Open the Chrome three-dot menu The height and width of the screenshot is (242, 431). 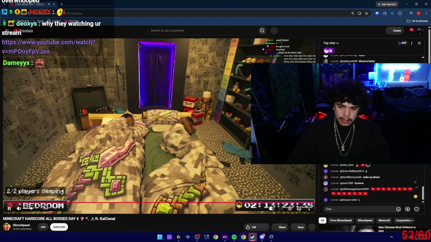tap(426, 13)
